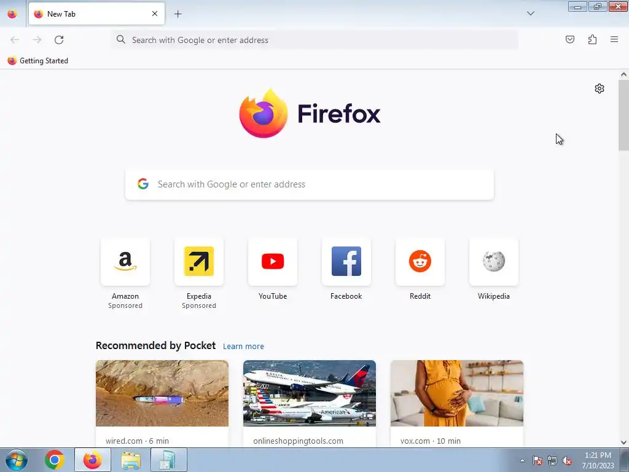Click the wired.com · 6 min caption

point(137,441)
